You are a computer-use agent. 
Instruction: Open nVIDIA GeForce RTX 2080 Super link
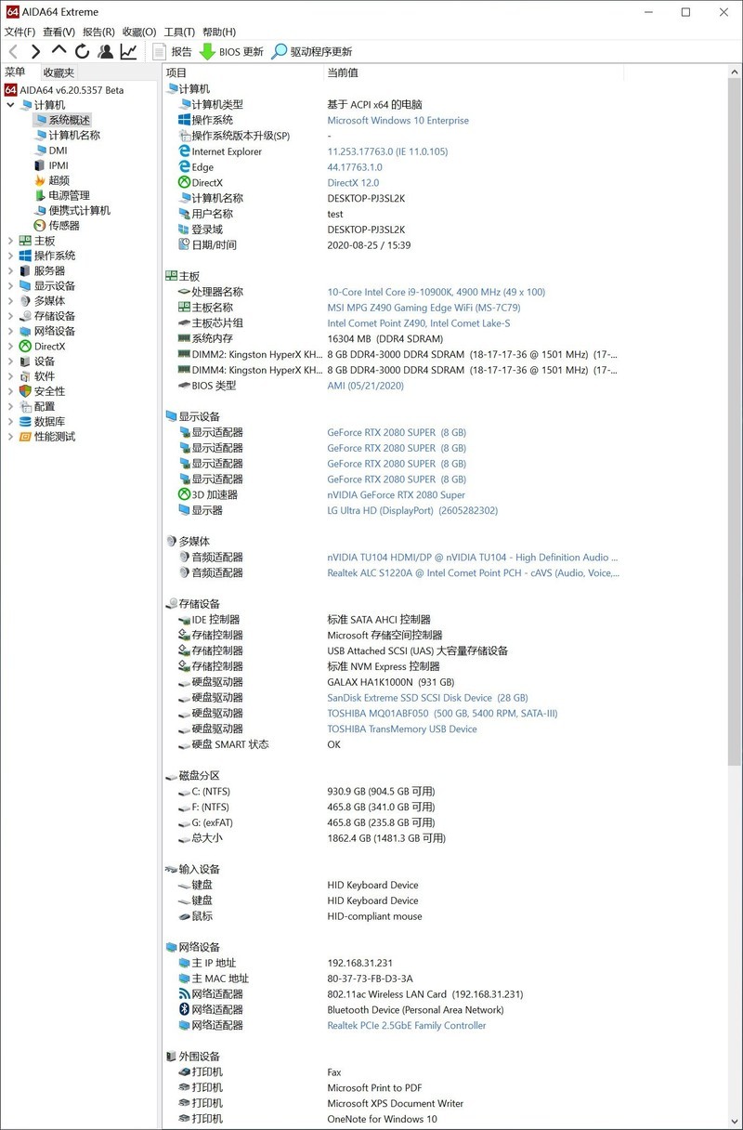coord(396,495)
